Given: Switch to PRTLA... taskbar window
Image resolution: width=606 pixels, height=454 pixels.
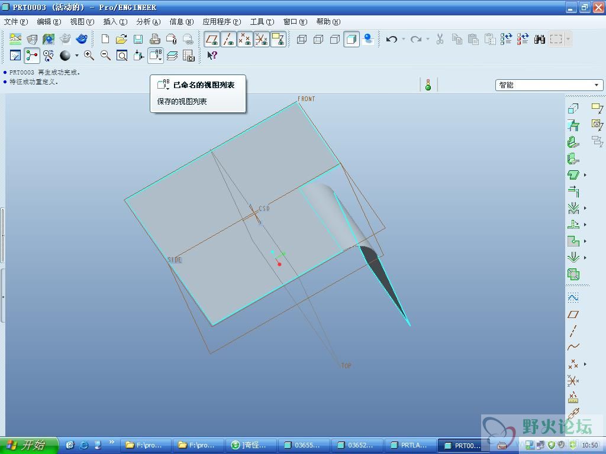Looking at the screenshot, I should tap(410, 446).
